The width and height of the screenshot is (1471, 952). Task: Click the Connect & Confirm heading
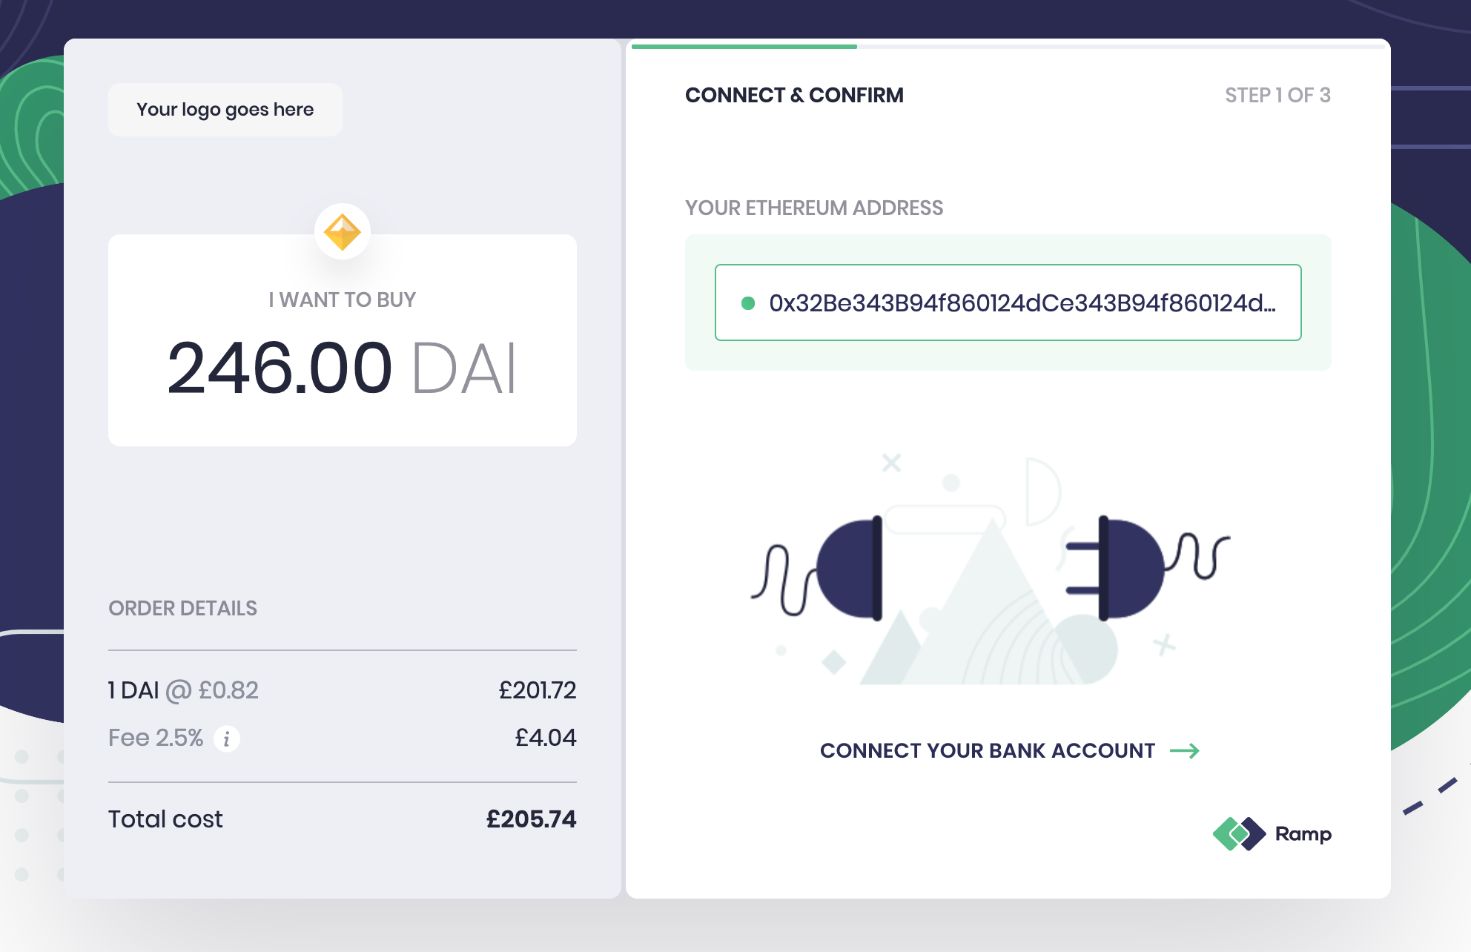pyautogui.click(x=794, y=96)
